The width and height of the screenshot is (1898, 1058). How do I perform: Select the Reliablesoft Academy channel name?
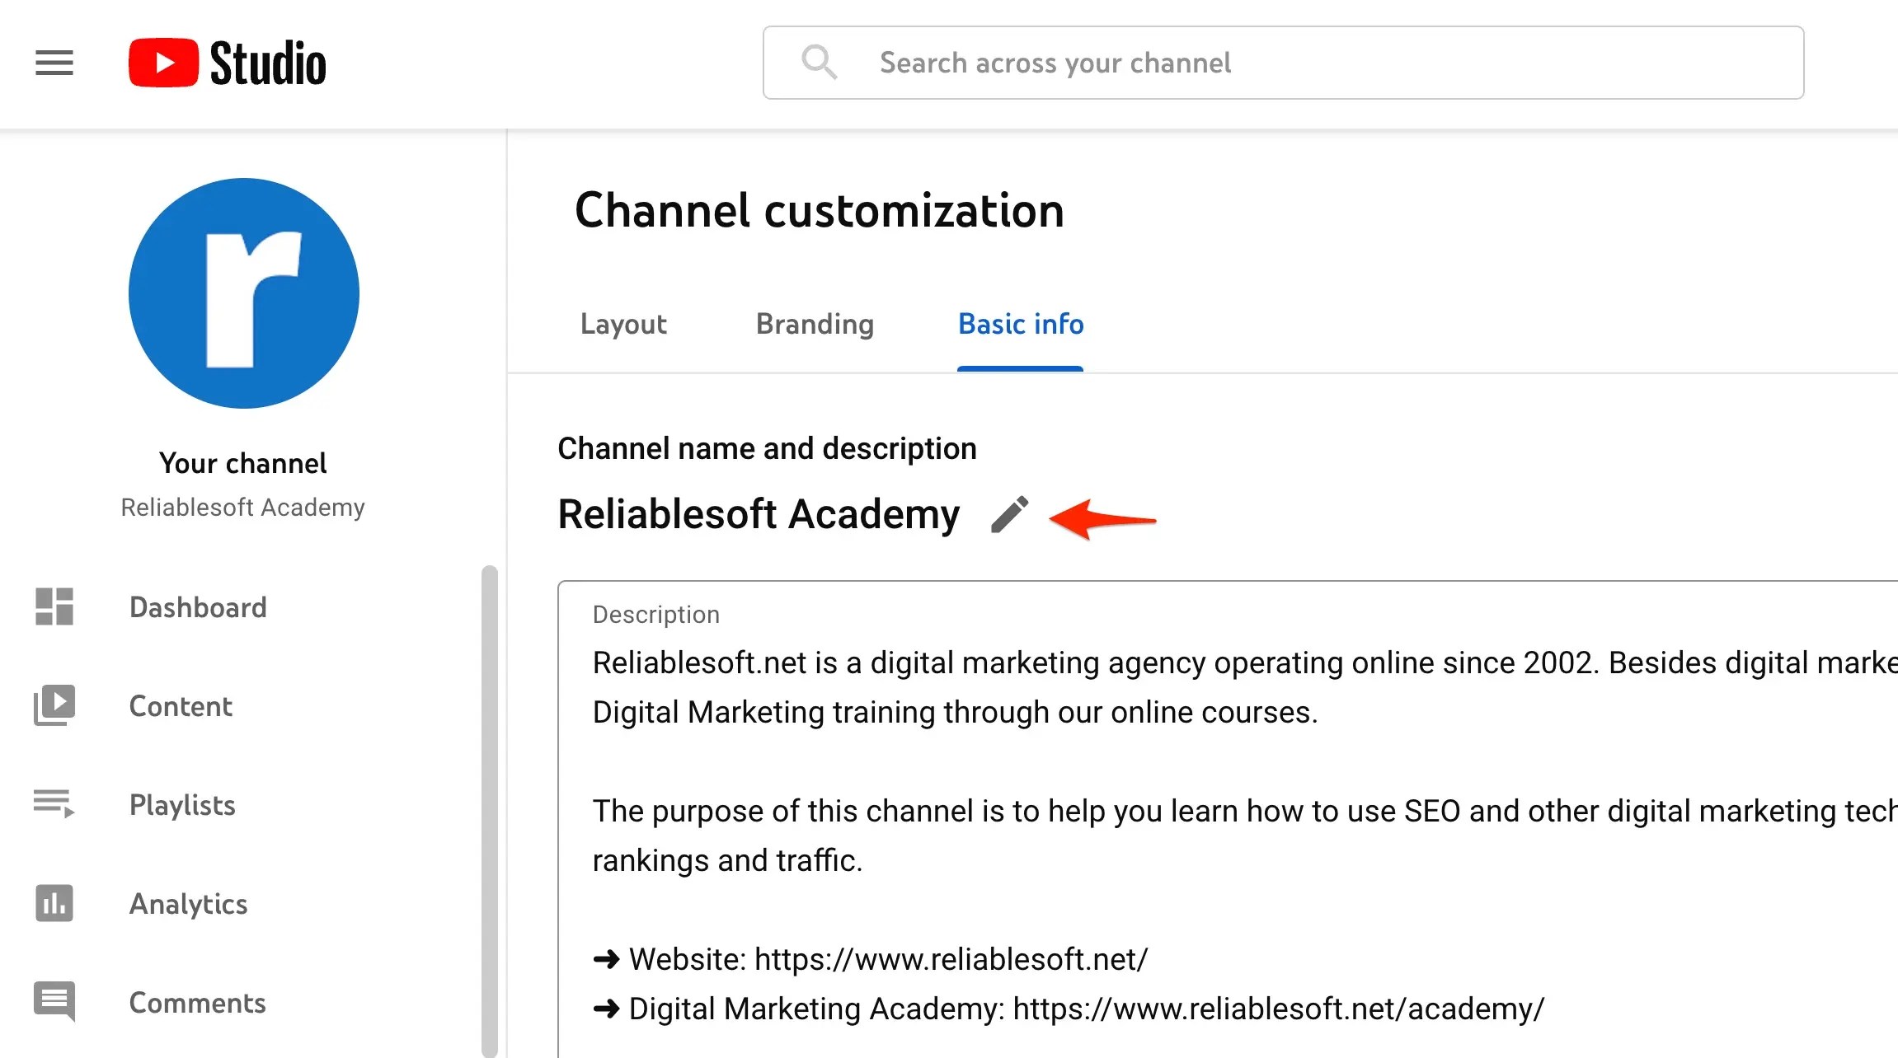[x=759, y=514]
